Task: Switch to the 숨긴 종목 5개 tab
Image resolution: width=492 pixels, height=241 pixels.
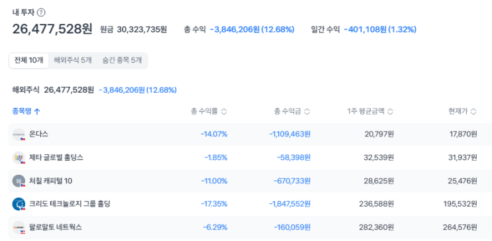Action: click(x=122, y=60)
